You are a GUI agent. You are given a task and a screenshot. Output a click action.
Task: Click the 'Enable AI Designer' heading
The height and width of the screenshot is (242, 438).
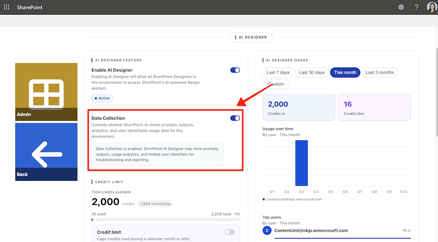[x=112, y=70]
